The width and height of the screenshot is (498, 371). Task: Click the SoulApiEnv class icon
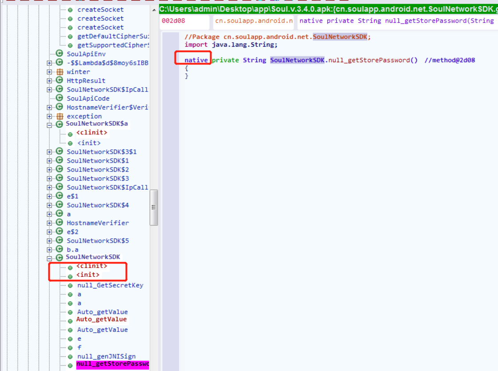click(60, 53)
